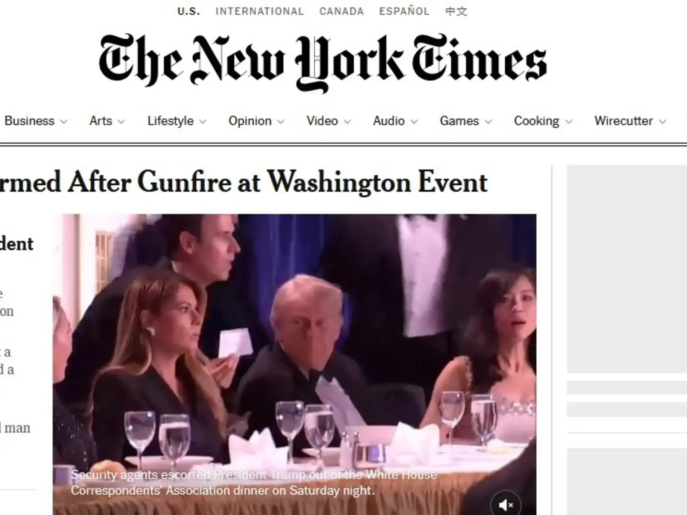
Task: Play the dinner video thumbnail
Action: coord(294,364)
